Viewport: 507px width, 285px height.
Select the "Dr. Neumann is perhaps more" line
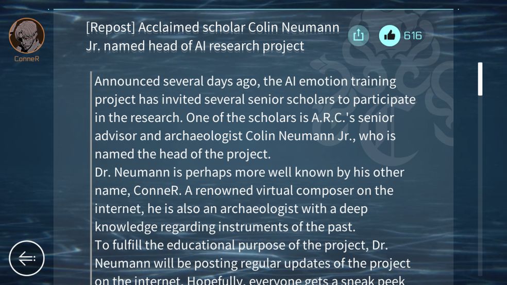249,172
